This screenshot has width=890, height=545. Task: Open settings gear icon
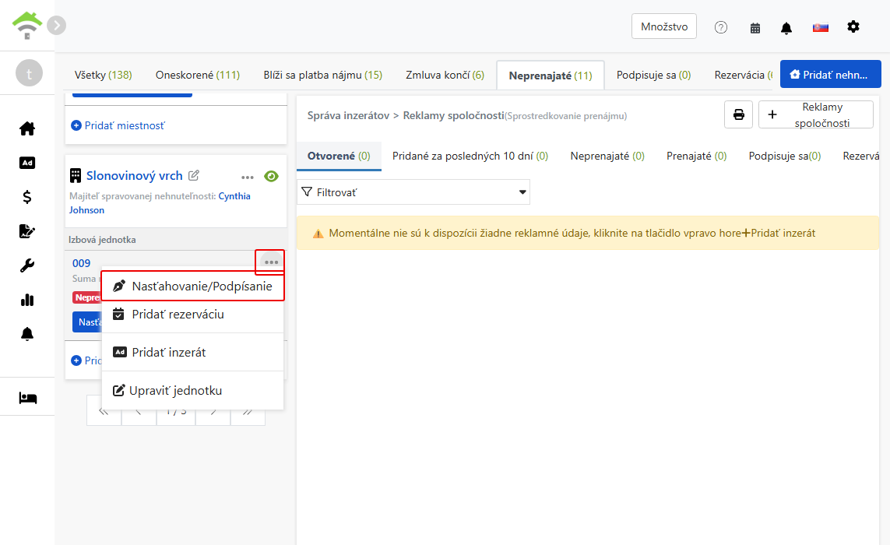(853, 26)
